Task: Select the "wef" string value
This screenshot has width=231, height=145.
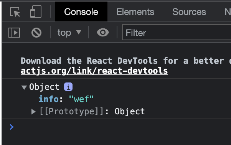Action: 81,99
